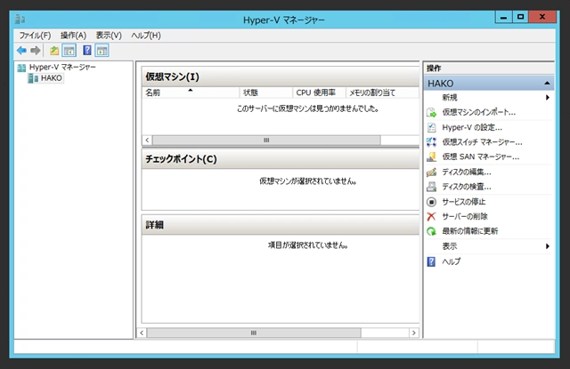Open Hyper-V の設定... action

pyautogui.click(x=472, y=127)
